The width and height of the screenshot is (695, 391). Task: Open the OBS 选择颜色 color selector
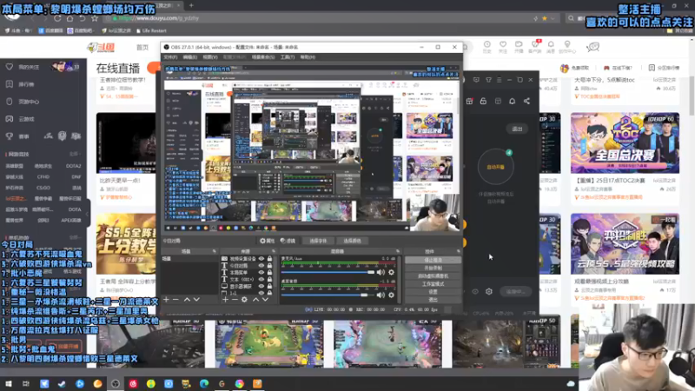tap(353, 241)
